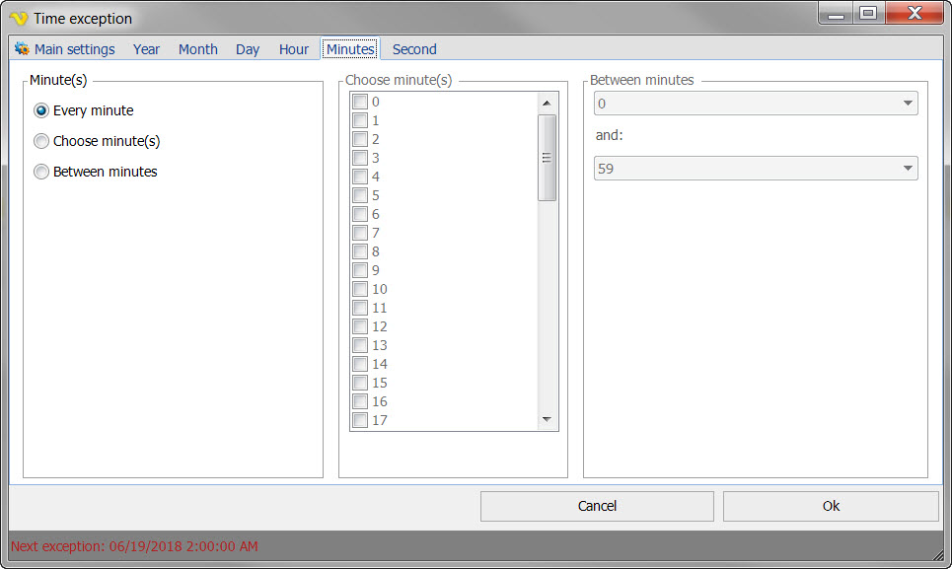Image resolution: width=952 pixels, height=569 pixels.
Task: Go to the Hour tab
Action: [293, 49]
